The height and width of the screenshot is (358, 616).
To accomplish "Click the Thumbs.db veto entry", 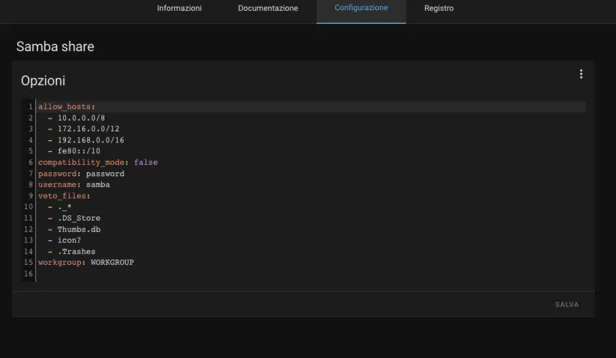I will (x=79, y=229).
